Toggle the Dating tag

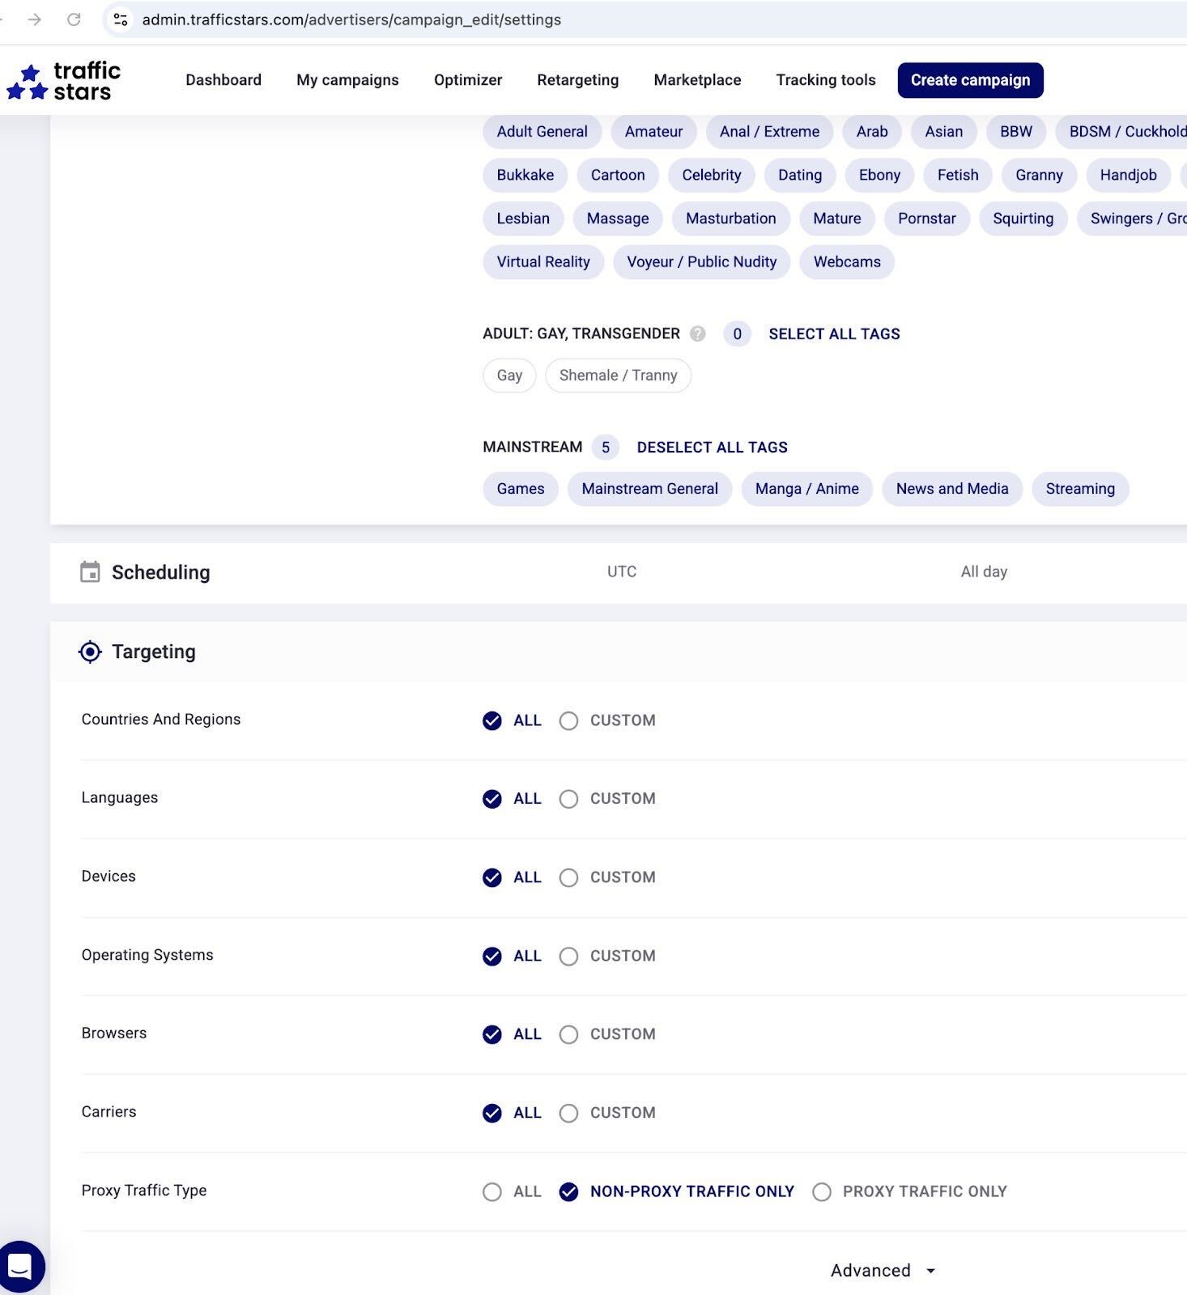800,175
